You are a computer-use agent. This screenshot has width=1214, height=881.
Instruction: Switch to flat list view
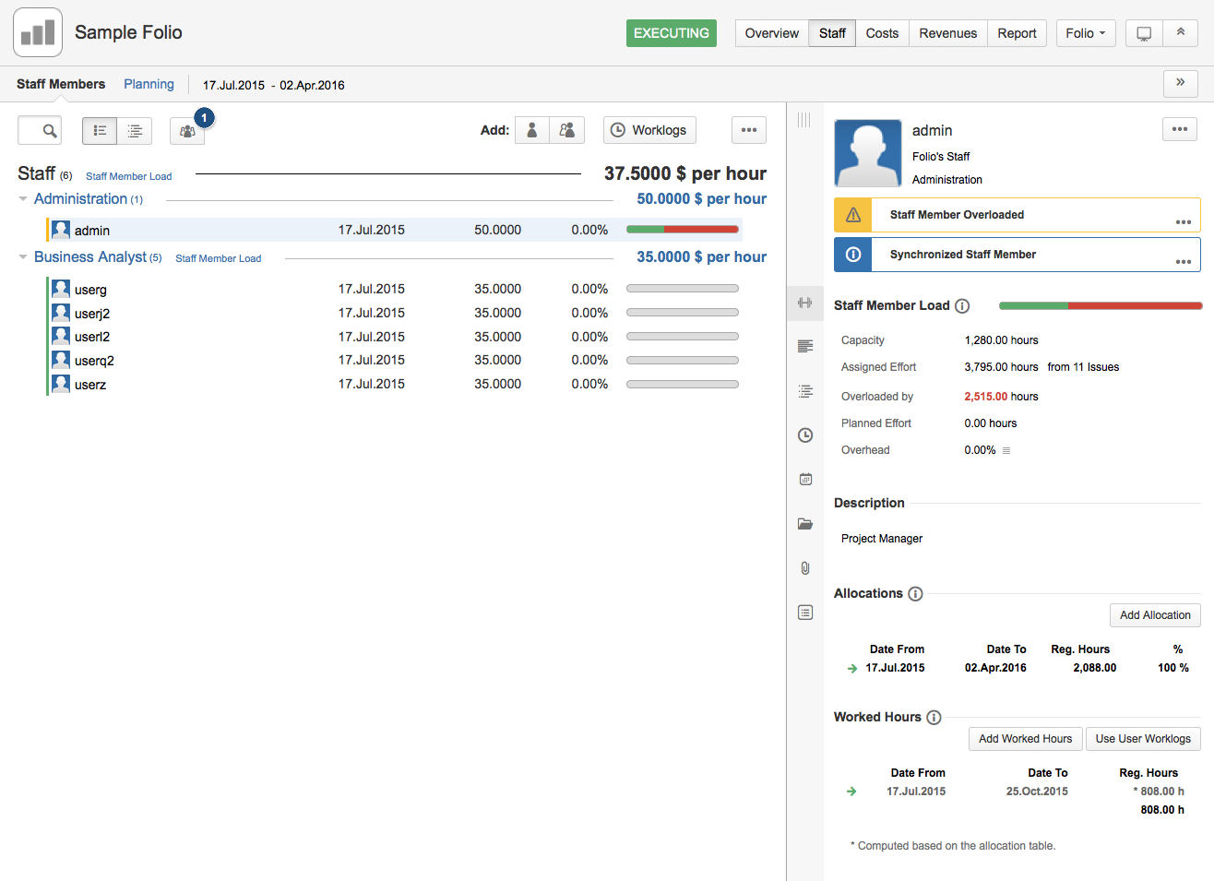[x=100, y=131]
